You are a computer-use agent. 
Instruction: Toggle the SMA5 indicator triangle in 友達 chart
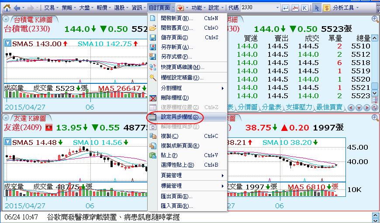click(x=8, y=142)
